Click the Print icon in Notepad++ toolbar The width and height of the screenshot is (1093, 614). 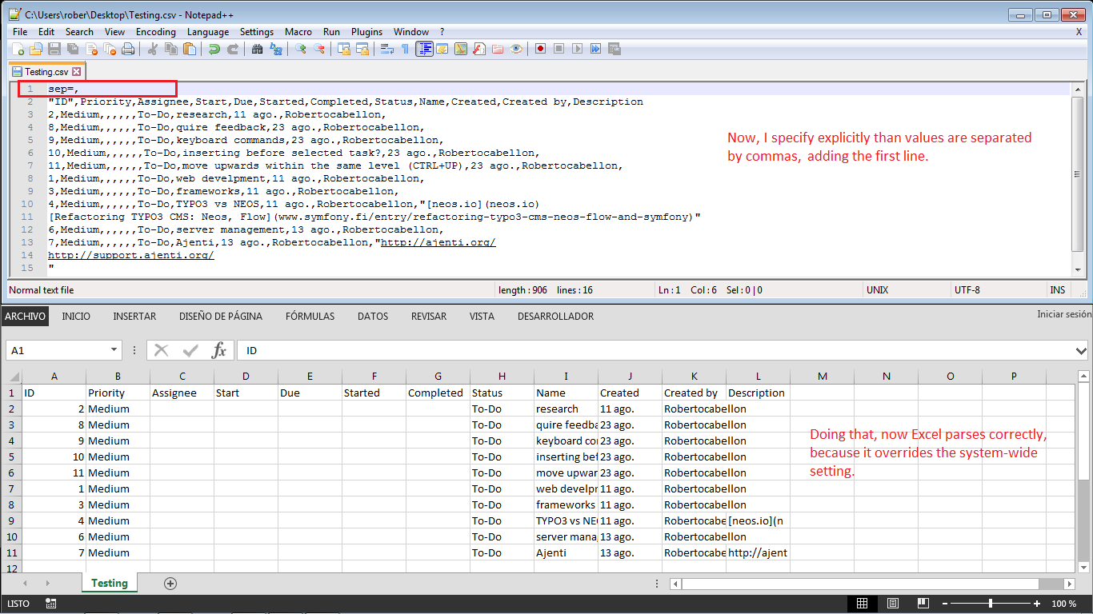tap(128, 49)
